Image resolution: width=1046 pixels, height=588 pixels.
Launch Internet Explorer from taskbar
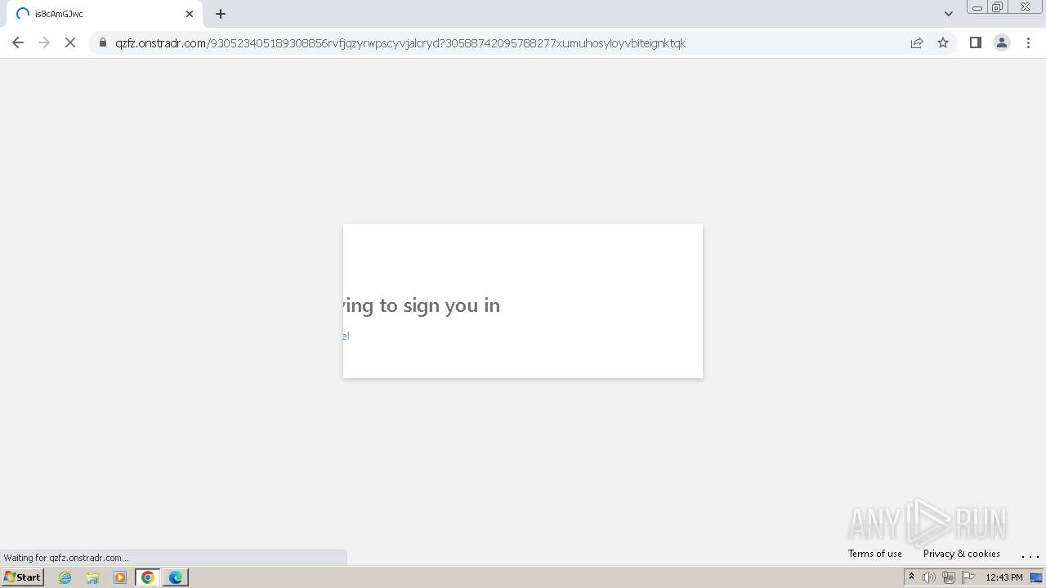point(65,577)
